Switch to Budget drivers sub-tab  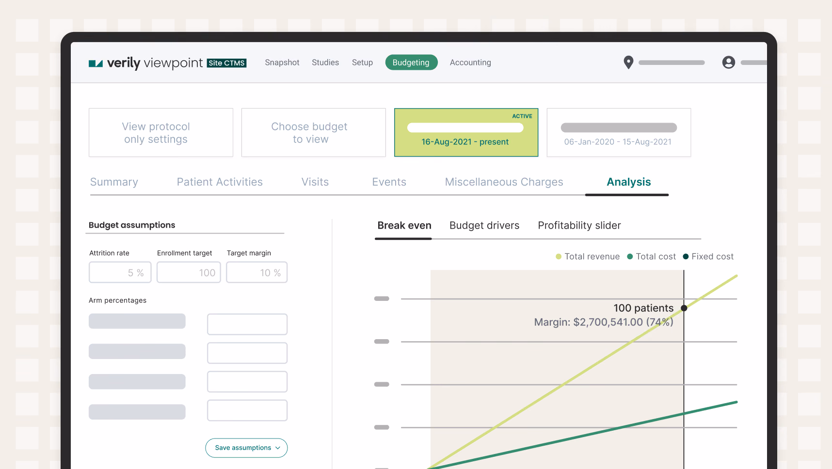click(x=484, y=226)
